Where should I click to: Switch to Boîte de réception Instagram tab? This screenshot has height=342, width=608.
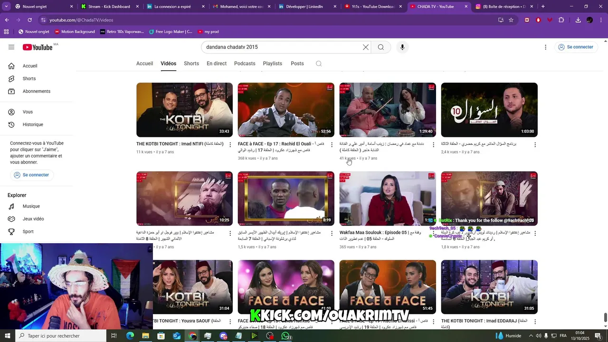click(x=504, y=7)
